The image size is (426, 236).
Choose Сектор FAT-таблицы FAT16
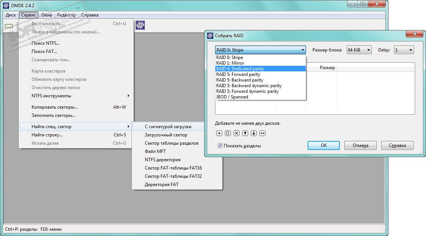(177, 168)
